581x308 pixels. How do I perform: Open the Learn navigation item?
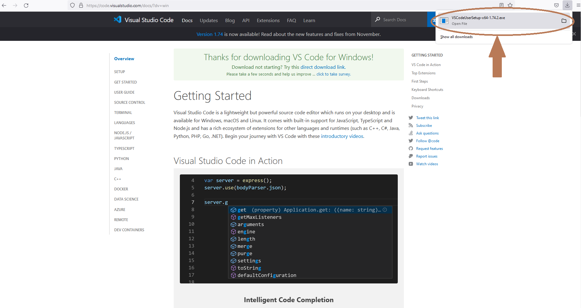[309, 20]
